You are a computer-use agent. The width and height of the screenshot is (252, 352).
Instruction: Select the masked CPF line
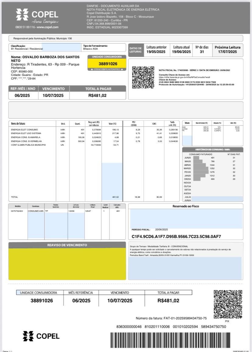(23, 79)
